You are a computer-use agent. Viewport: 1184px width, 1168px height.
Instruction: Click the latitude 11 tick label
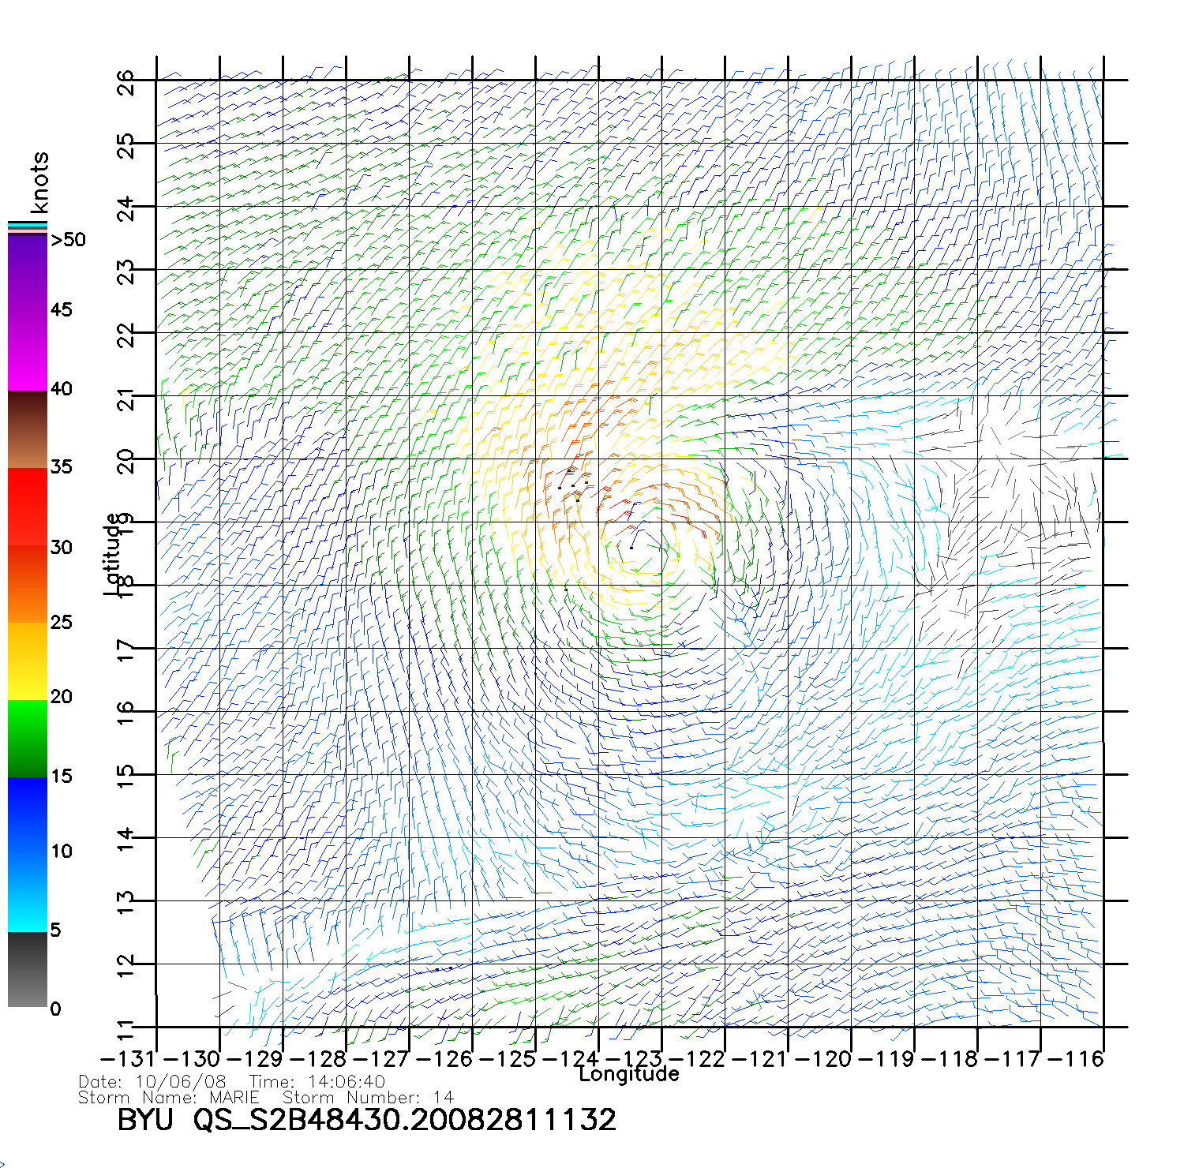point(126,1031)
